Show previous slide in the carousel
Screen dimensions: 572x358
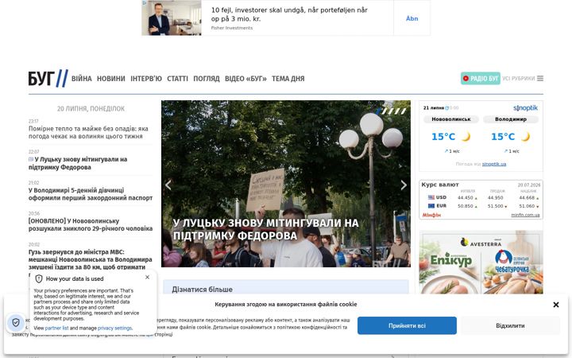[168, 185]
